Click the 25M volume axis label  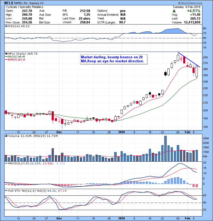click(206, 138)
